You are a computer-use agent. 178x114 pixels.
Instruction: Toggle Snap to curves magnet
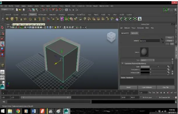47,10
